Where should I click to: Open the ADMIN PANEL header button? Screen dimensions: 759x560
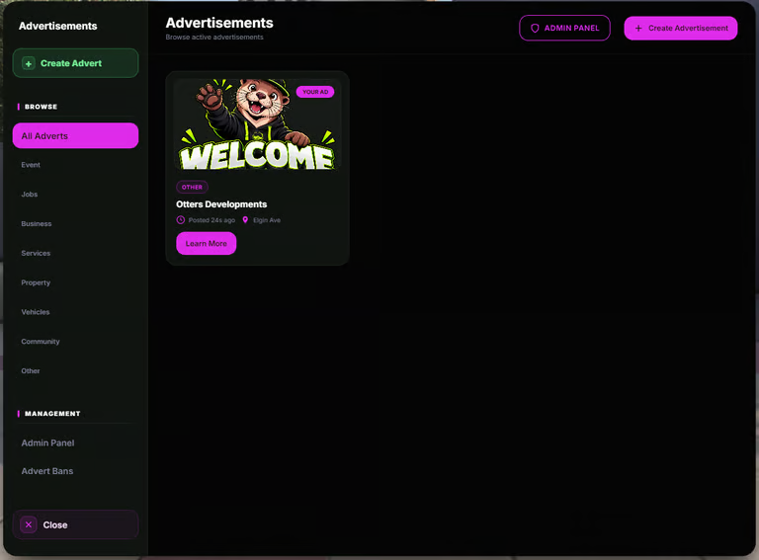click(x=564, y=28)
